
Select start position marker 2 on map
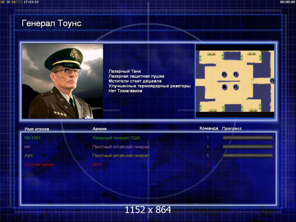(x=236, y=74)
